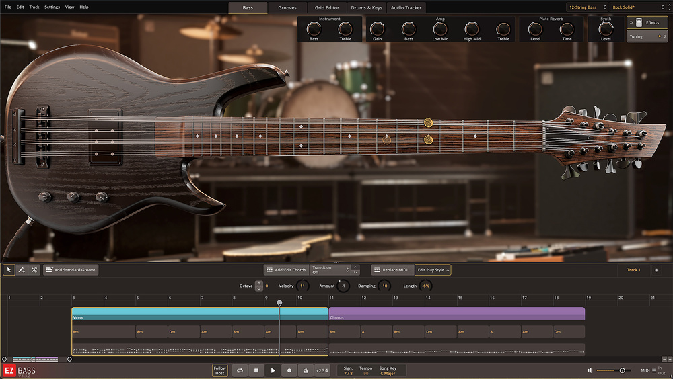Open the 12-String Bass instrument dropdown
Viewport: 673px width, 379px height.
(x=586, y=7)
